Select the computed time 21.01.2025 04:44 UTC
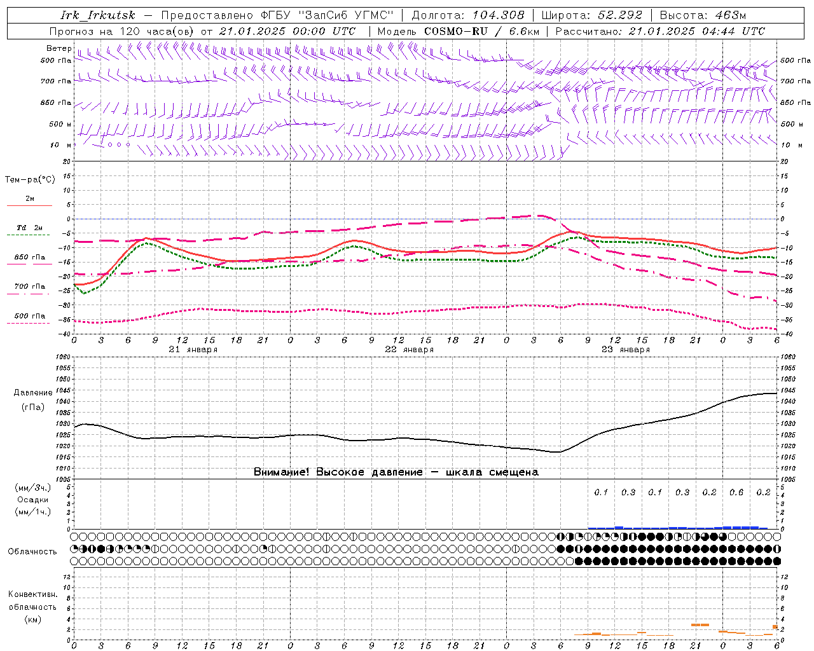This screenshot has height=651, width=814. (696, 31)
